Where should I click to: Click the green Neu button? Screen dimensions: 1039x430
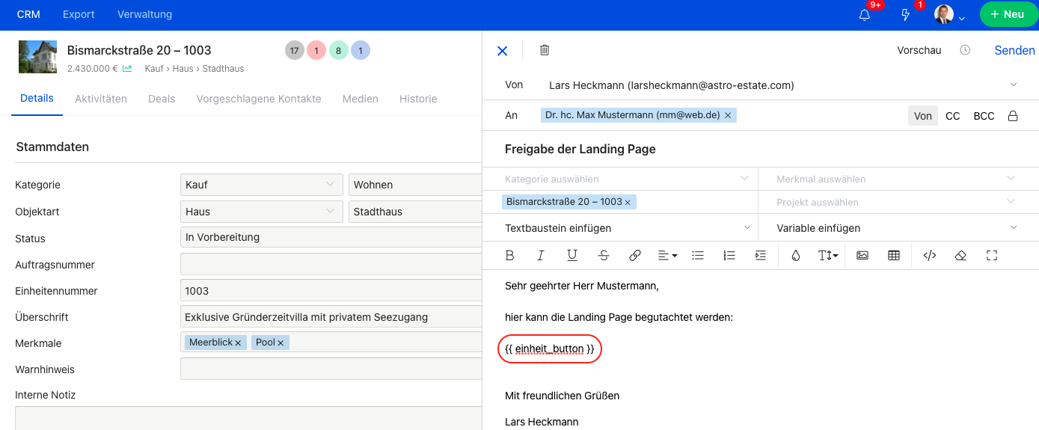[1007, 14]
